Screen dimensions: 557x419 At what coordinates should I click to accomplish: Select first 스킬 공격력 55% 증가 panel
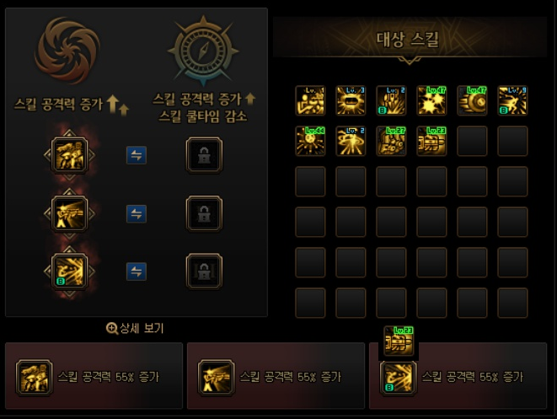pyautogui.click(x=94, y=376)
